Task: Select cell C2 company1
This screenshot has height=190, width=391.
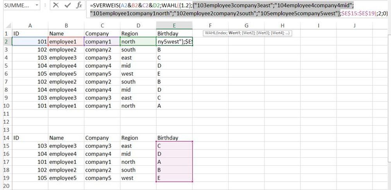Action: pos(102,41)
